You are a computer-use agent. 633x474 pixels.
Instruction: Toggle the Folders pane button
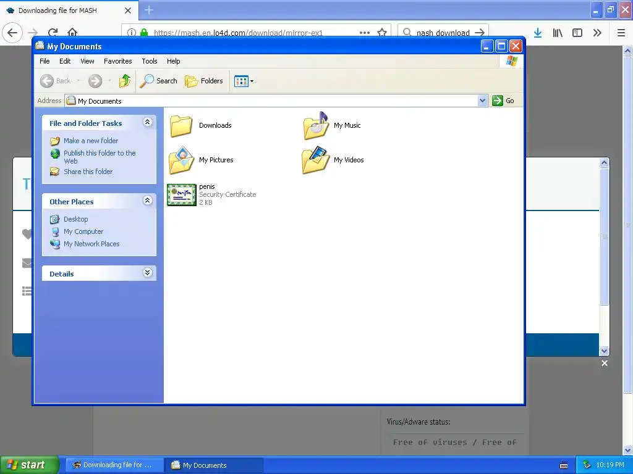click(x=204, y=81)
